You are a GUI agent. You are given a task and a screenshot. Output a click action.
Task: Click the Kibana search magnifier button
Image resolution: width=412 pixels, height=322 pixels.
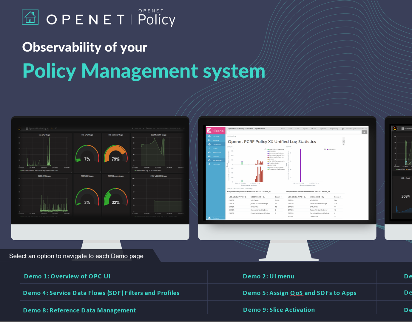(x=364, y=132)
